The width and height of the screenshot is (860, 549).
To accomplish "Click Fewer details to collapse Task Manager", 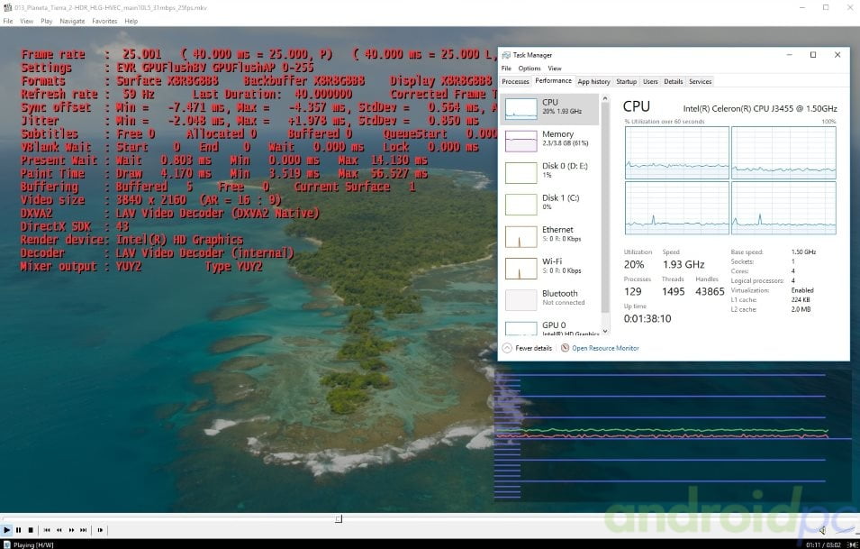I will [527, 348].
